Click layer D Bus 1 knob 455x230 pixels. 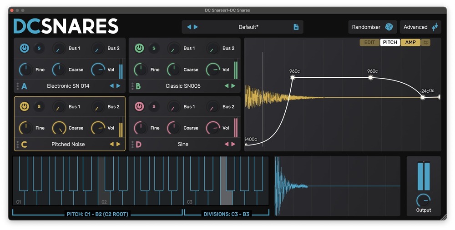174,107
